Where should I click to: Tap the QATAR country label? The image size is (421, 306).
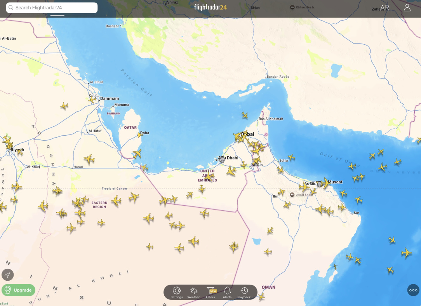point(130,128)
